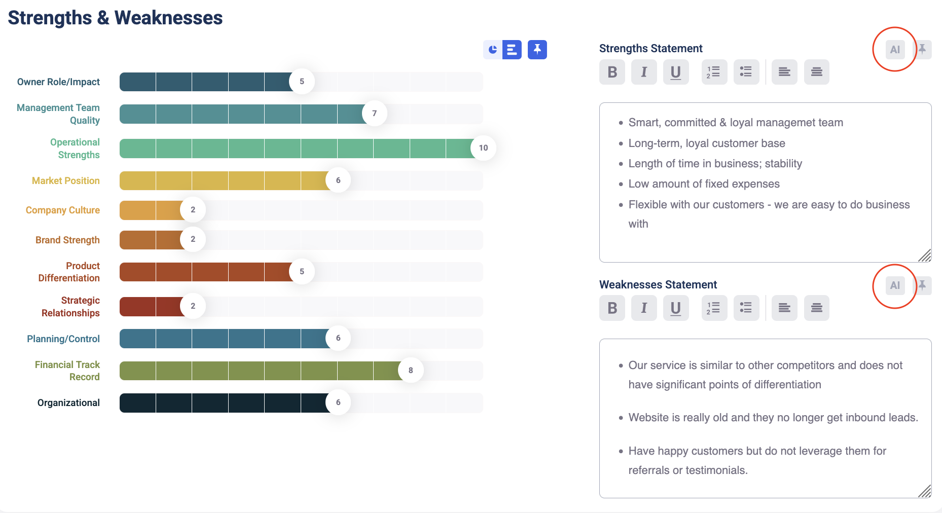942x513 pixels.
Task: Apply underline in Weaknesses Statement toolbar
Action: pos(676,308)
